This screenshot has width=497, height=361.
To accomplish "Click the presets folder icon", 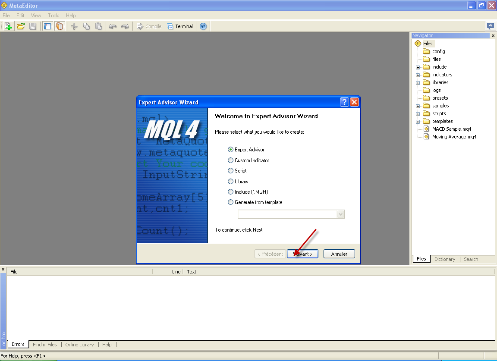I will (x=426, y=98).
